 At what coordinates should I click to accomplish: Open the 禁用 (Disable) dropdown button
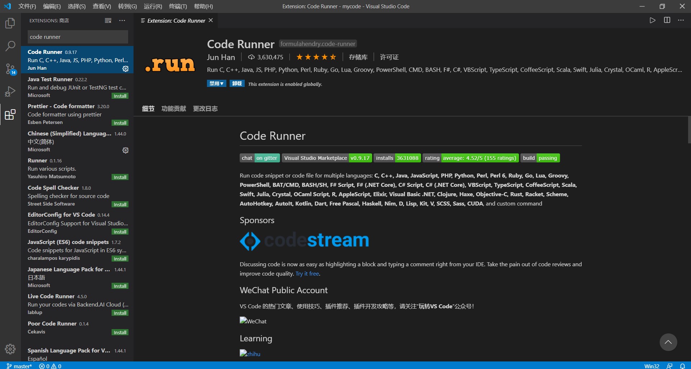[217, 83]
